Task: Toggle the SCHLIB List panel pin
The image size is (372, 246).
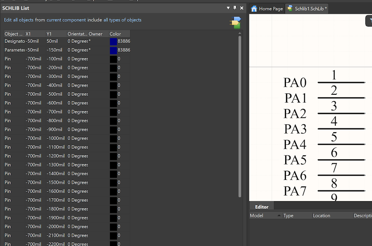Action: coord(235,8)
